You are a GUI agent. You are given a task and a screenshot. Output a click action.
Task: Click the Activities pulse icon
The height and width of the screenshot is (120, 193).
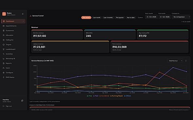tap(4, 54)
